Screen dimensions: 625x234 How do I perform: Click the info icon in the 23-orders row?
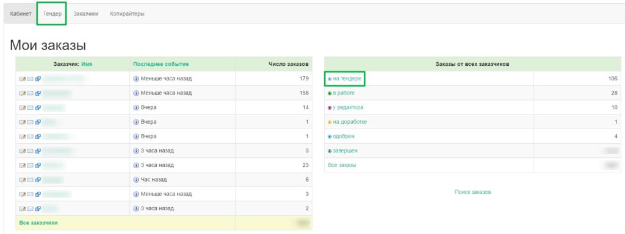pyautogui.click(x=136, y=165)
